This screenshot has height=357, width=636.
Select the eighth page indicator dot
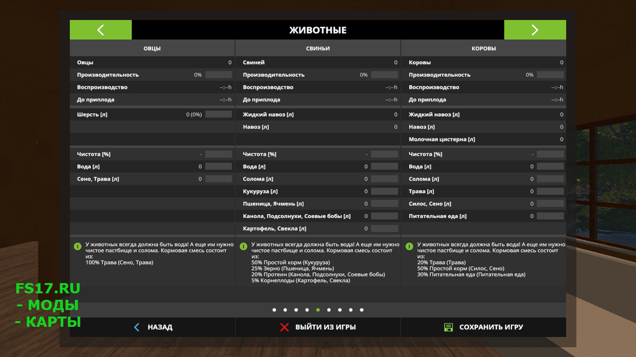coord(351,310)
